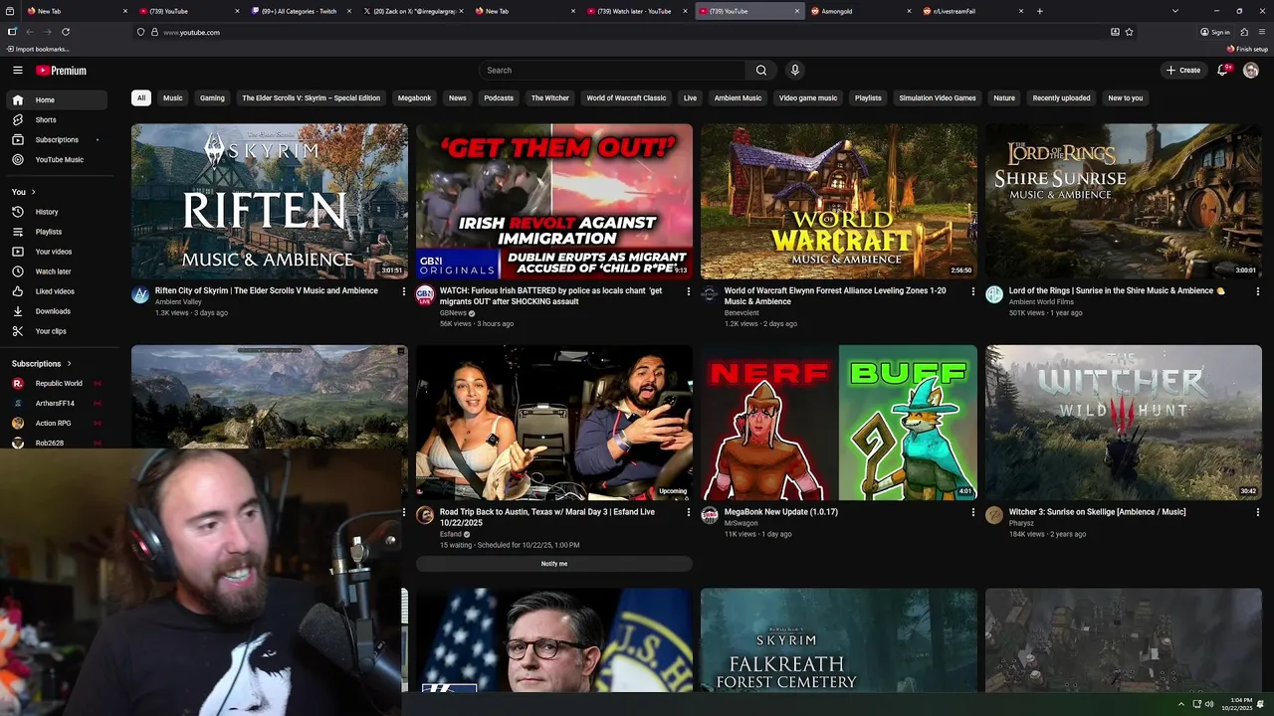
Task: Open Action RPG subscription channel
Action: 57,424
